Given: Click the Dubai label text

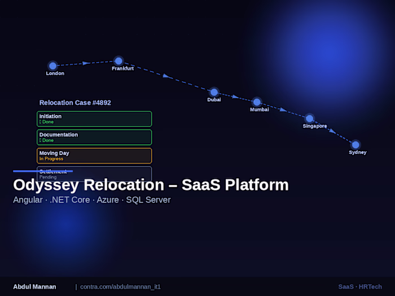Looking at the screenshot, I should pos(214,100).
